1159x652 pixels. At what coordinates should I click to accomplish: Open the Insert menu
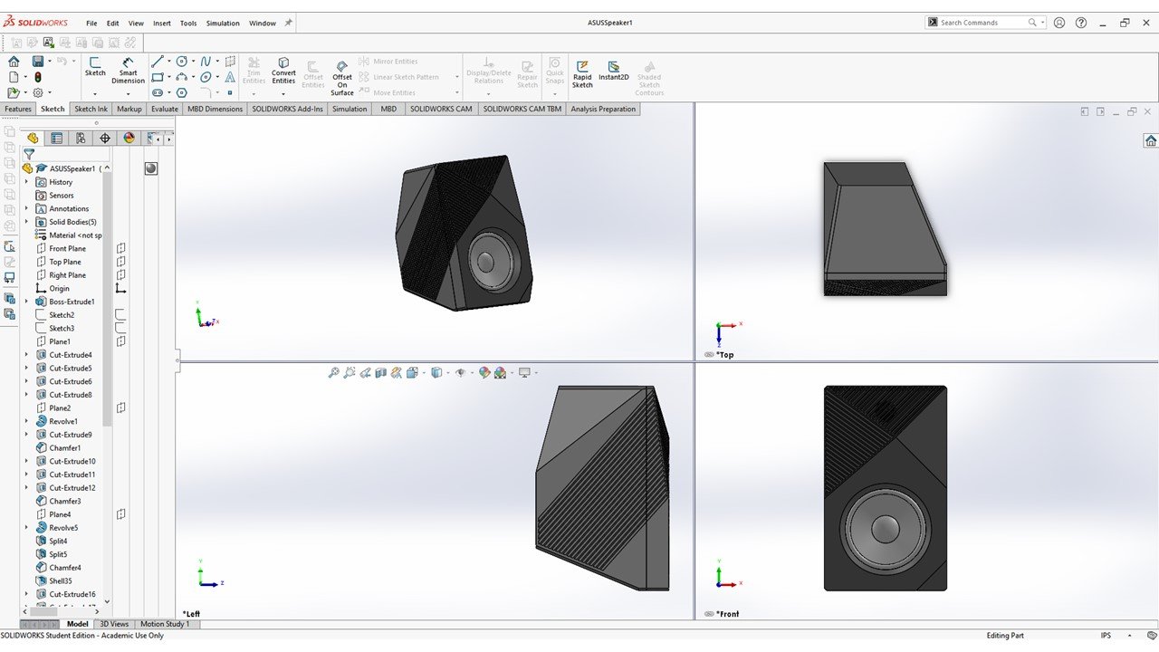click(x=162, y=24)
